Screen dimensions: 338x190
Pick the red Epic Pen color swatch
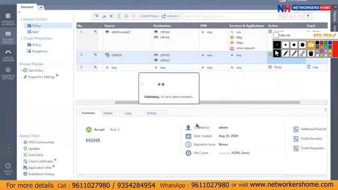(322, 43)
